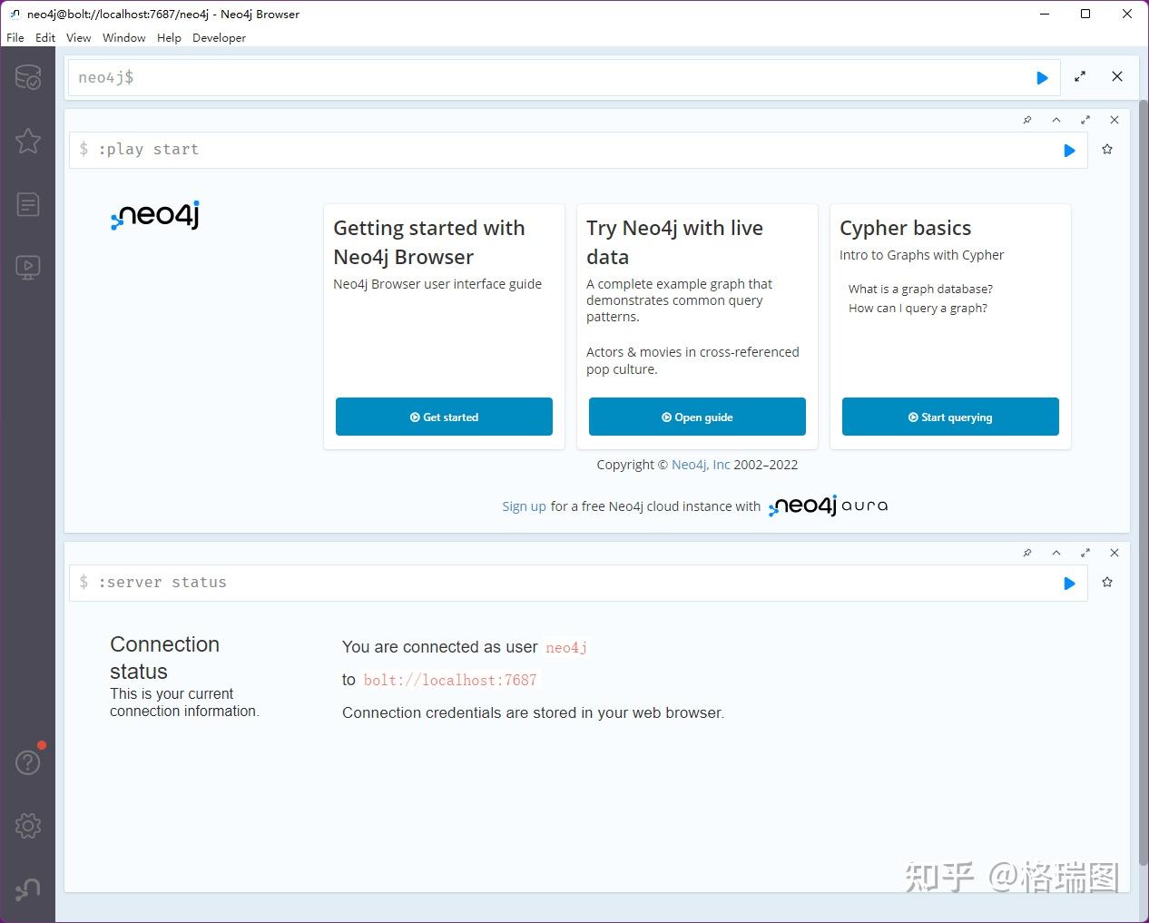The height and width of the screenshot is (923, 1149).
Task: Click the neo4j logo in play frame
Action: (x=155, y=216)
